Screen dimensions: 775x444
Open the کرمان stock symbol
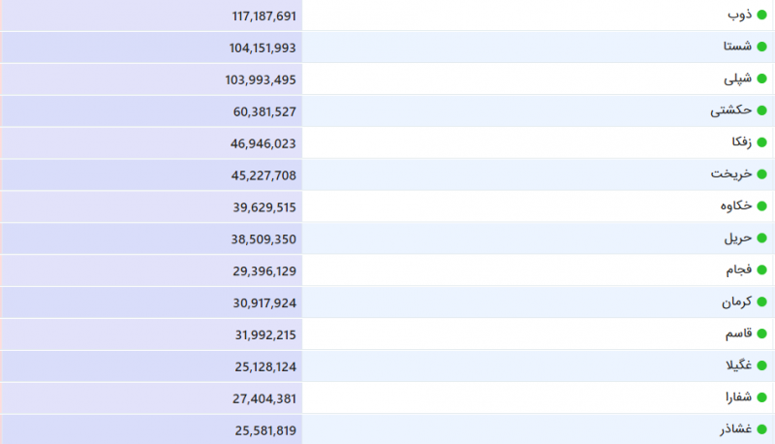point(736,301)
